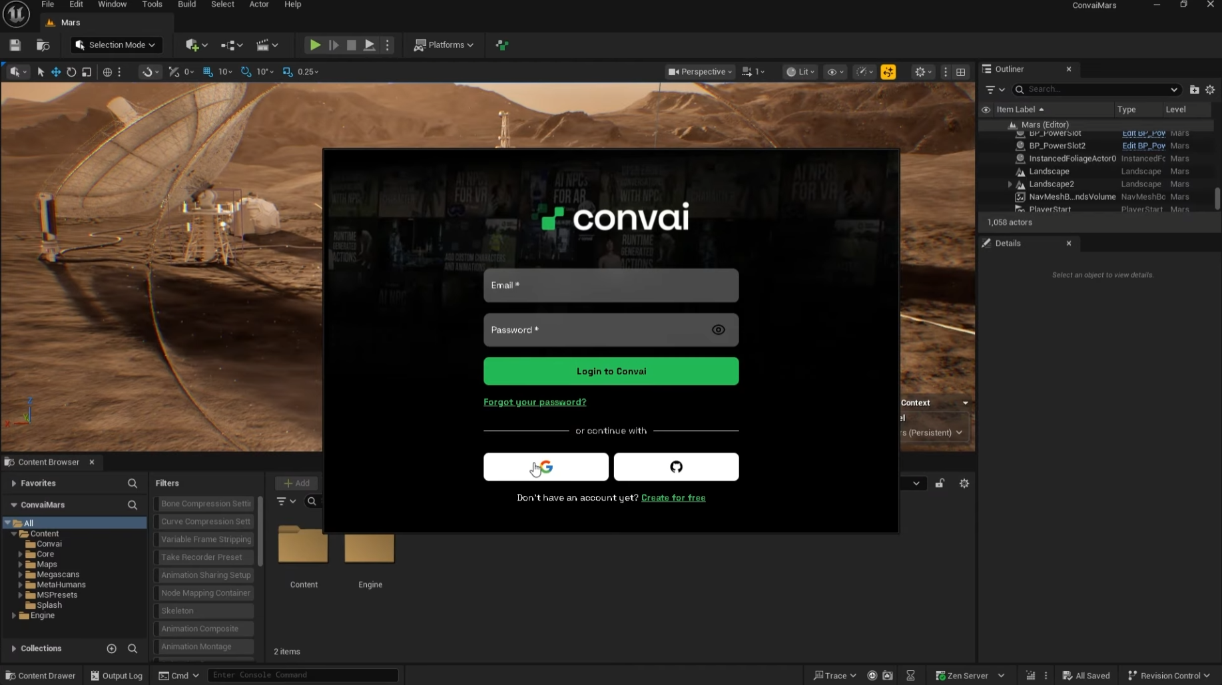Toggle the Outliner visibility eye column header
1222x685 pixels.
click(986, 110)
